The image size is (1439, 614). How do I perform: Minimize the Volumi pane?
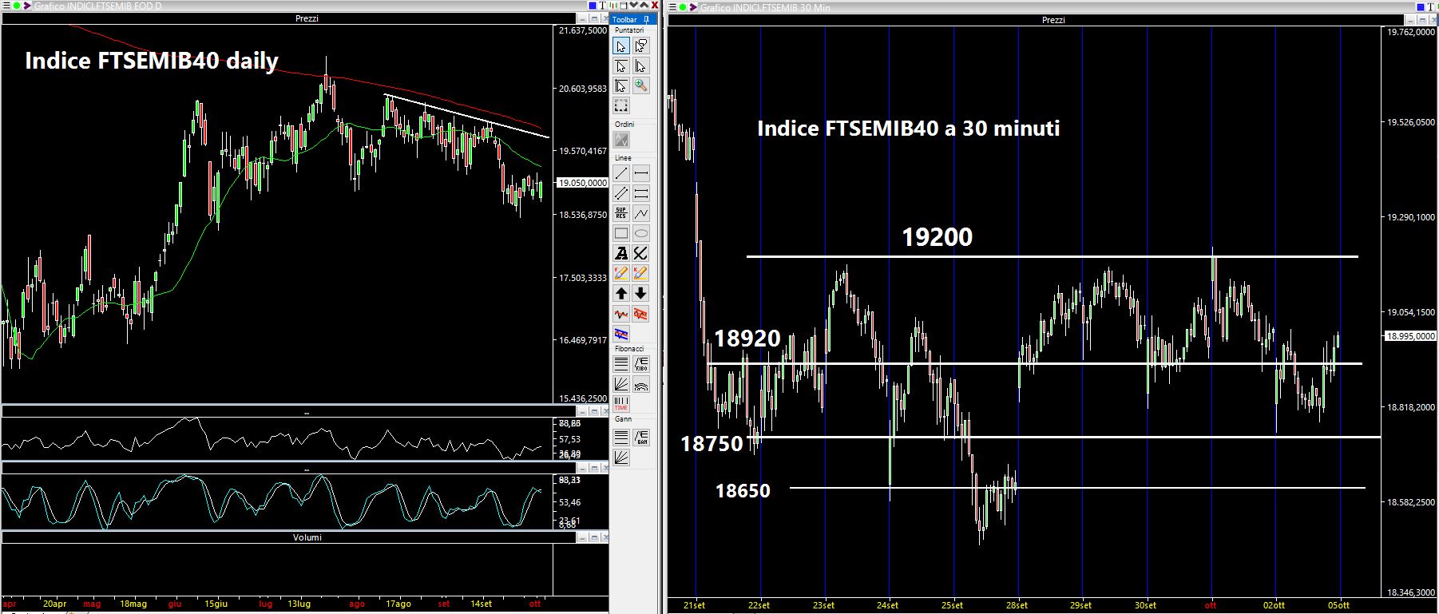(x=582, y=538)
